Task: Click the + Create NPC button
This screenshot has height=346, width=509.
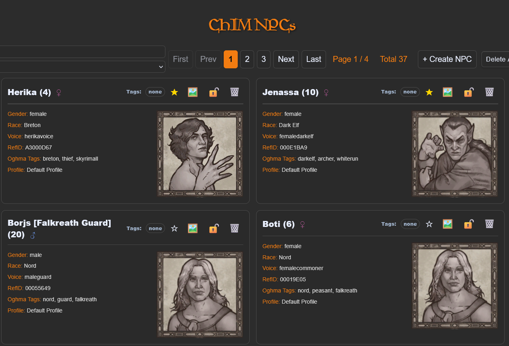Action: [x=447, y=59]
